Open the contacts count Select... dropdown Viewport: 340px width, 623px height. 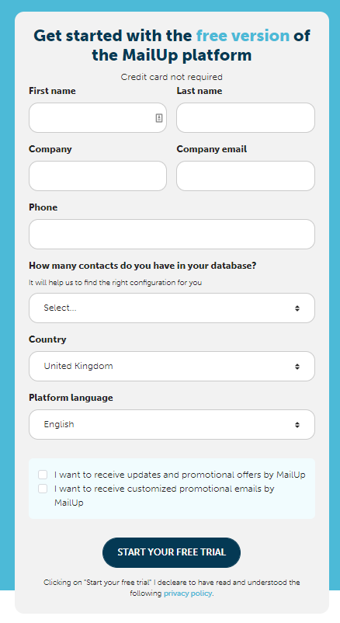coord(172,308)
